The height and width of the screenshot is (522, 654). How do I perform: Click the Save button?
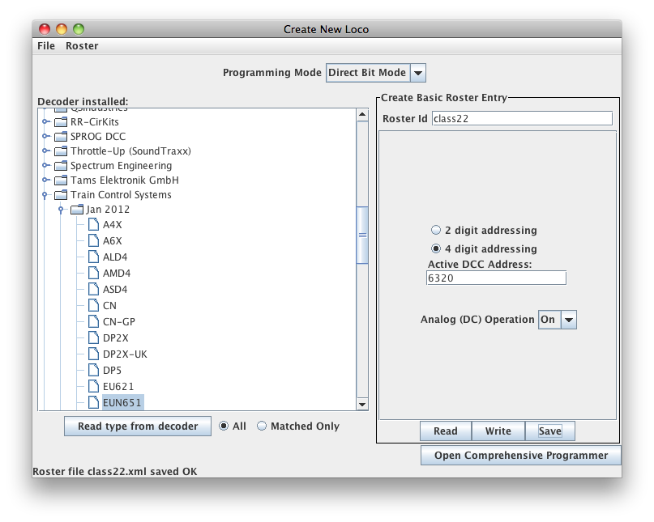[x=550, y=431]
